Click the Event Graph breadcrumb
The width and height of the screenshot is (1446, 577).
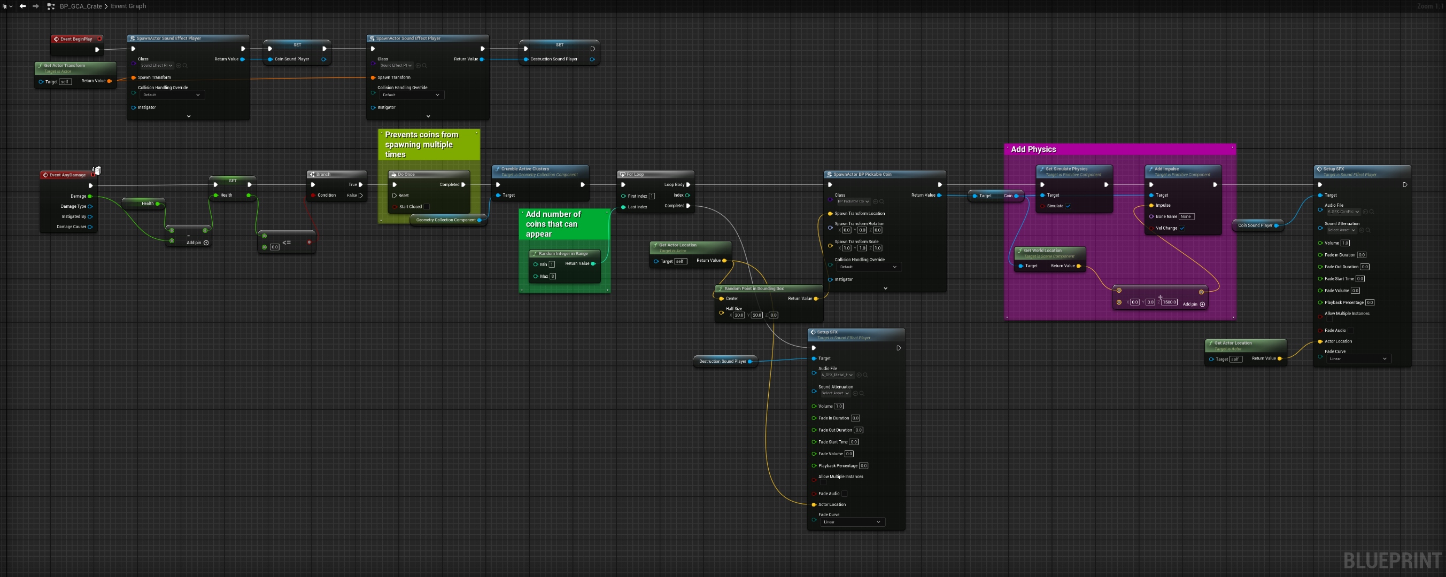point(128,6)
